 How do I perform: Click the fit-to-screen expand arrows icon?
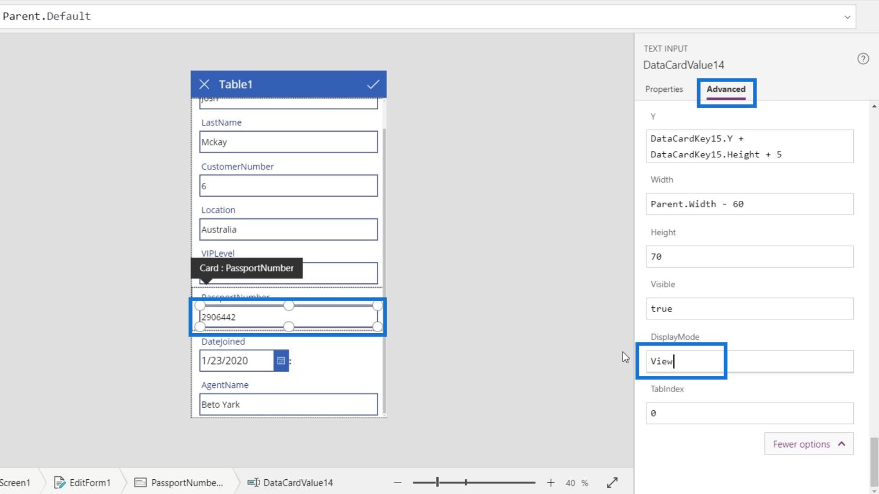pos(612,482)
